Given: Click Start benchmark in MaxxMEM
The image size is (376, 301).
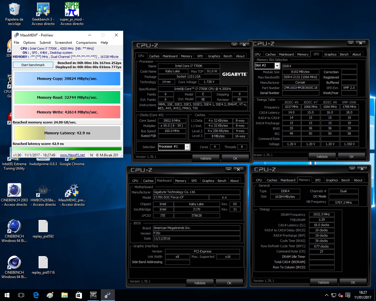Looking at the screenshot, I should click(x=33, y=65).
